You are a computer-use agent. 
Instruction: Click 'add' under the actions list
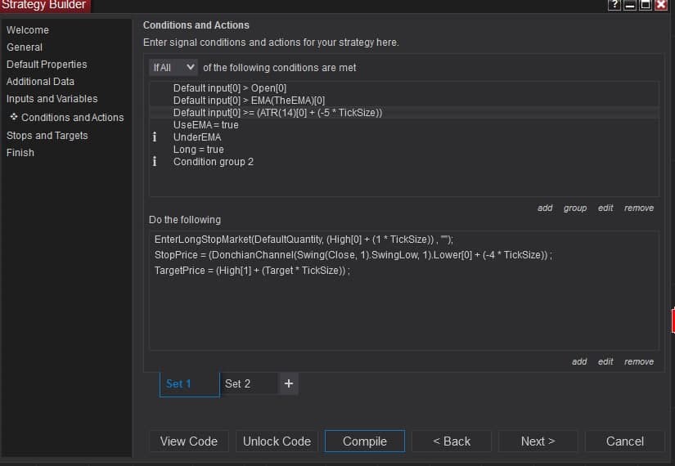[579, 361]
